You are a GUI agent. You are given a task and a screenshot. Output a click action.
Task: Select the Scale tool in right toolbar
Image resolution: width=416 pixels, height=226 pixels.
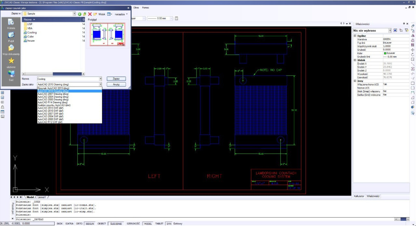click(x=413, y=60)
